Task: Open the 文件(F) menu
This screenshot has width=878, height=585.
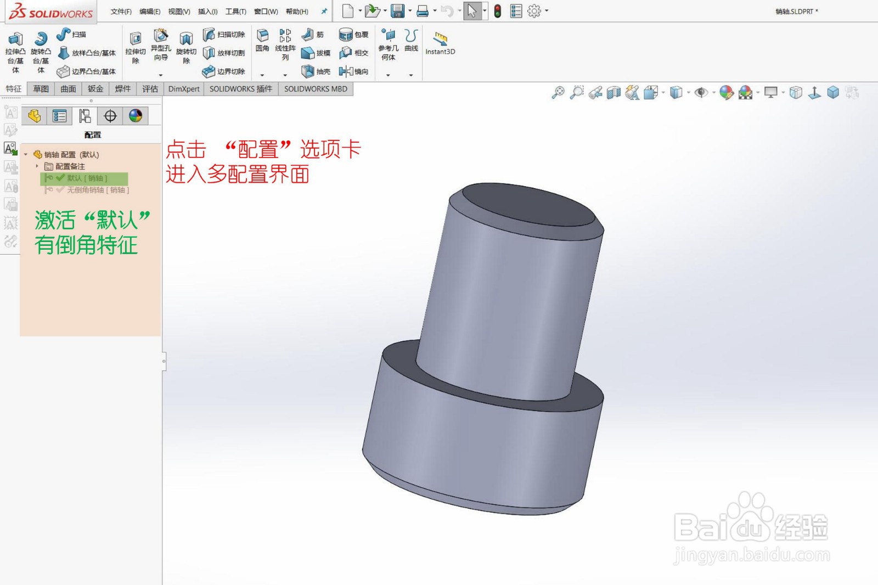Action: point(121,12)
